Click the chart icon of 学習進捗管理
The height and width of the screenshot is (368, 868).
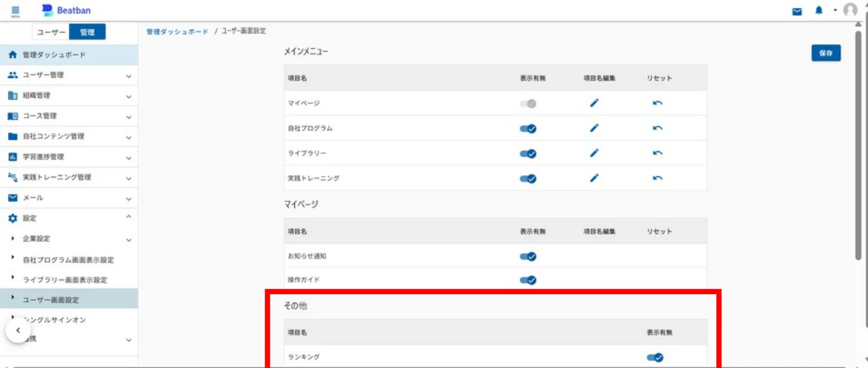pyautogui.click(x=13, y=157)
